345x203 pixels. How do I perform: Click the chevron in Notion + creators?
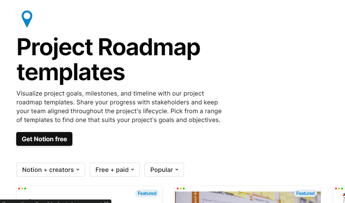click(x=78, y=170)
